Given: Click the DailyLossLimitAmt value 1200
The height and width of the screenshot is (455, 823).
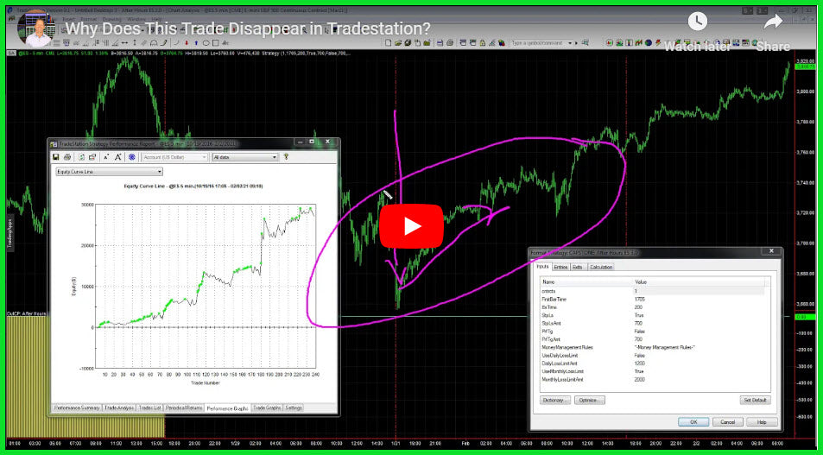Looking at the screenshot, I should pos(639,363).
